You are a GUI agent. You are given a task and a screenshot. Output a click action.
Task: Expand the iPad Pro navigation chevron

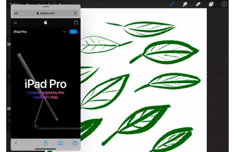tap(64, 32)
